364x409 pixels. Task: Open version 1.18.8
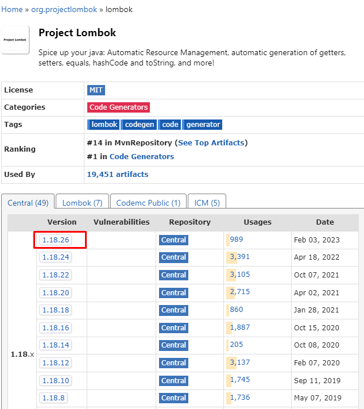pyautogui.click(x=53, y=398)
